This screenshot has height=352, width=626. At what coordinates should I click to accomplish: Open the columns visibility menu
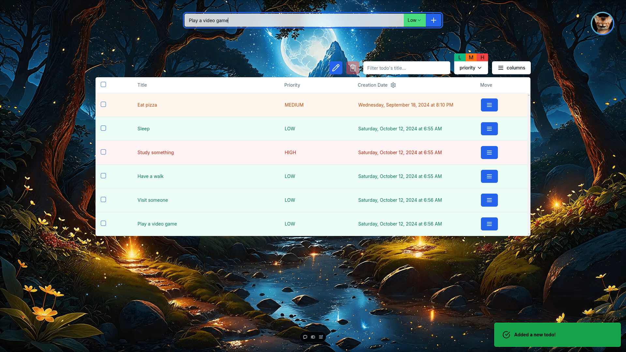(511, 68)
